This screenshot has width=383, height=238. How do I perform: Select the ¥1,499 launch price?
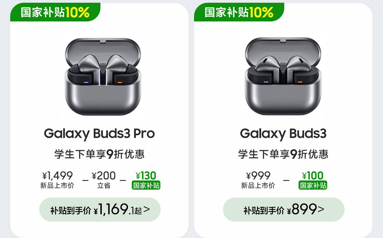(58, 176)
